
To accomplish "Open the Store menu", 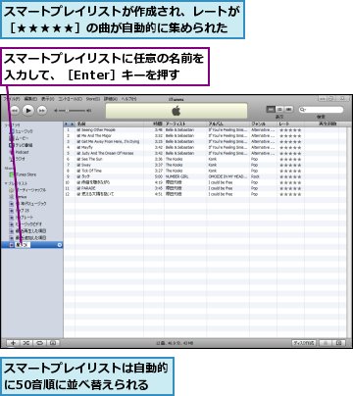I will point(93,99).
